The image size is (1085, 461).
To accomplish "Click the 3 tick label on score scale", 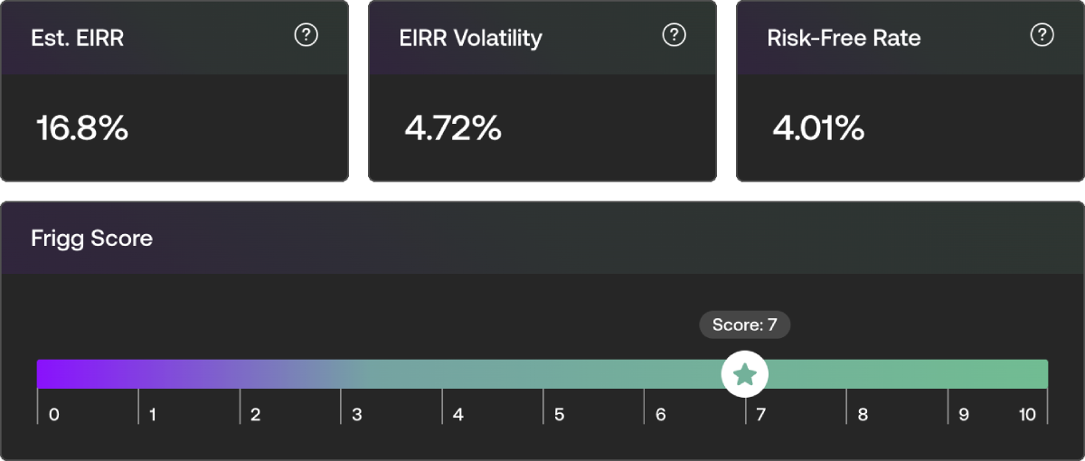I will [357, 415].
